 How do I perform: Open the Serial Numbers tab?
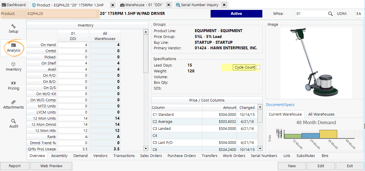point(264,156)
